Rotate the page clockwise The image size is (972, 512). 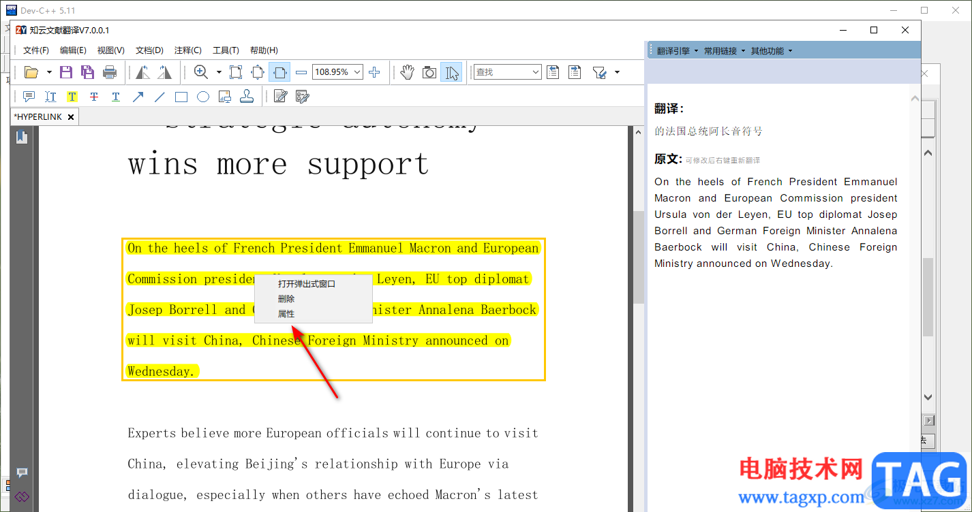pyautogui.click(x=164, y=72)
